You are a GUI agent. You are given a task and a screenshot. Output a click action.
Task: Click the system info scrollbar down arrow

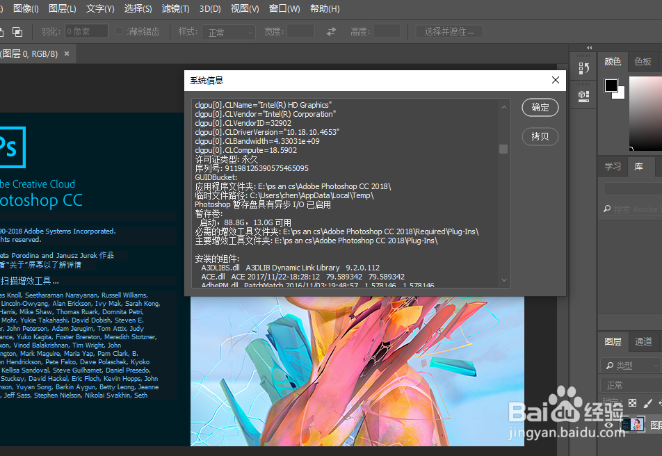click(x=503, y=280)
